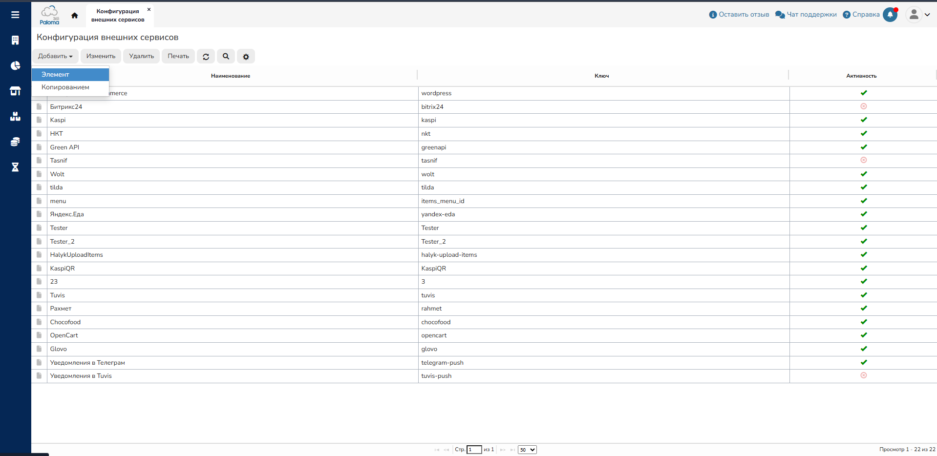Expand the user profile dropdown
Viewport: 937px width, 456px height.
(x=918, y=15)
